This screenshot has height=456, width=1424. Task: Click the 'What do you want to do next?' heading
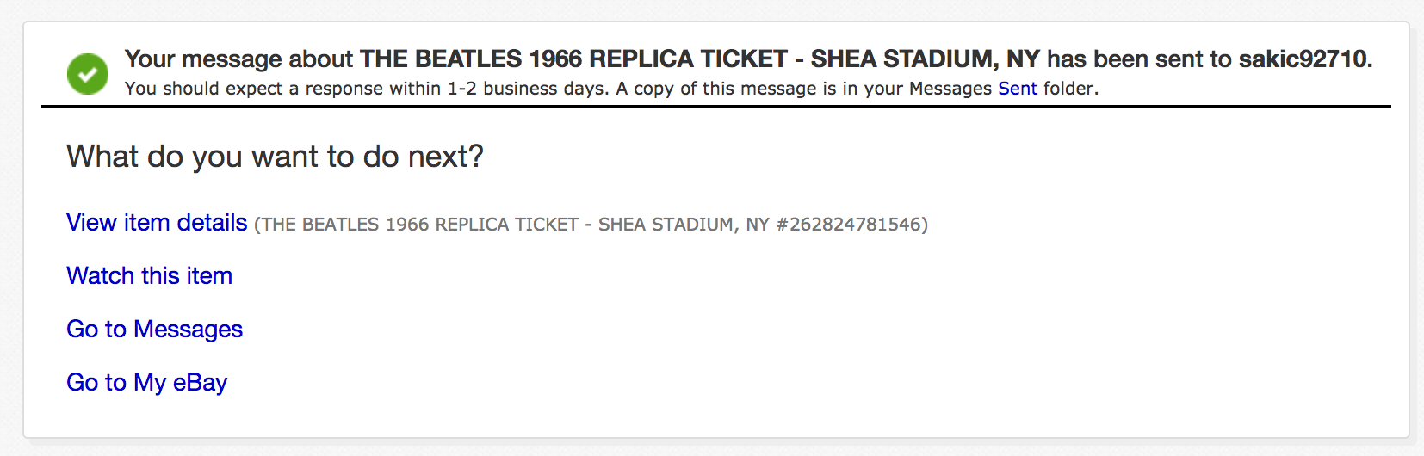coord(275,157)
